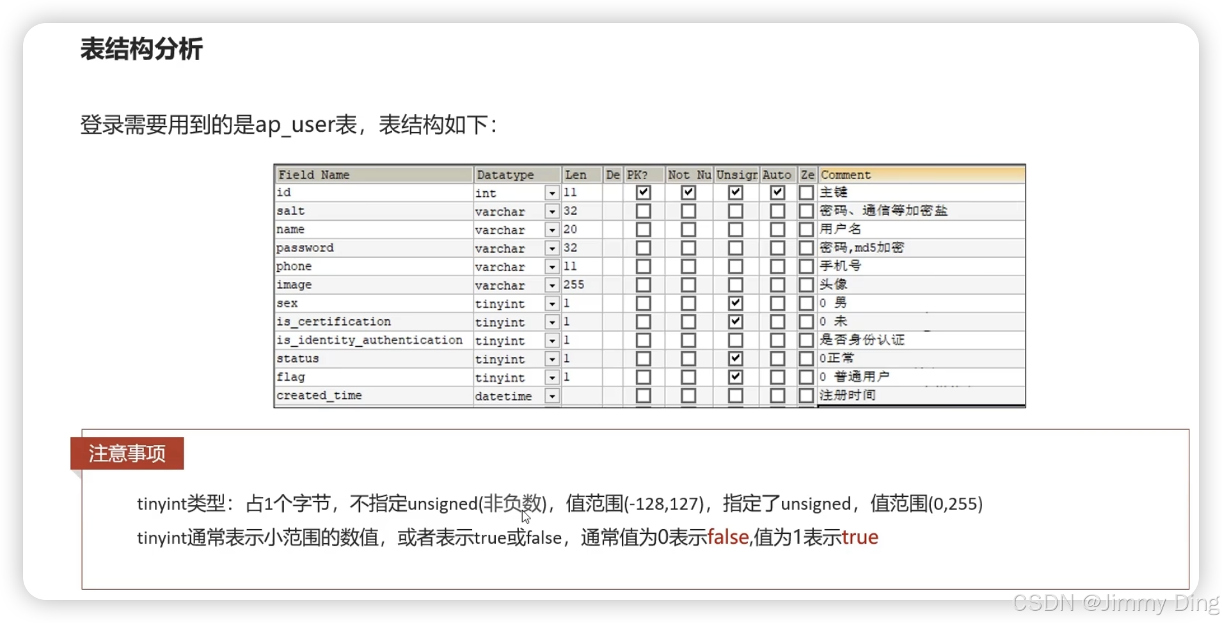The width and height of the screenshot is (1222, 623).
Task: Click the 'datetime' datatype cell
Action: tap(509, 396)
